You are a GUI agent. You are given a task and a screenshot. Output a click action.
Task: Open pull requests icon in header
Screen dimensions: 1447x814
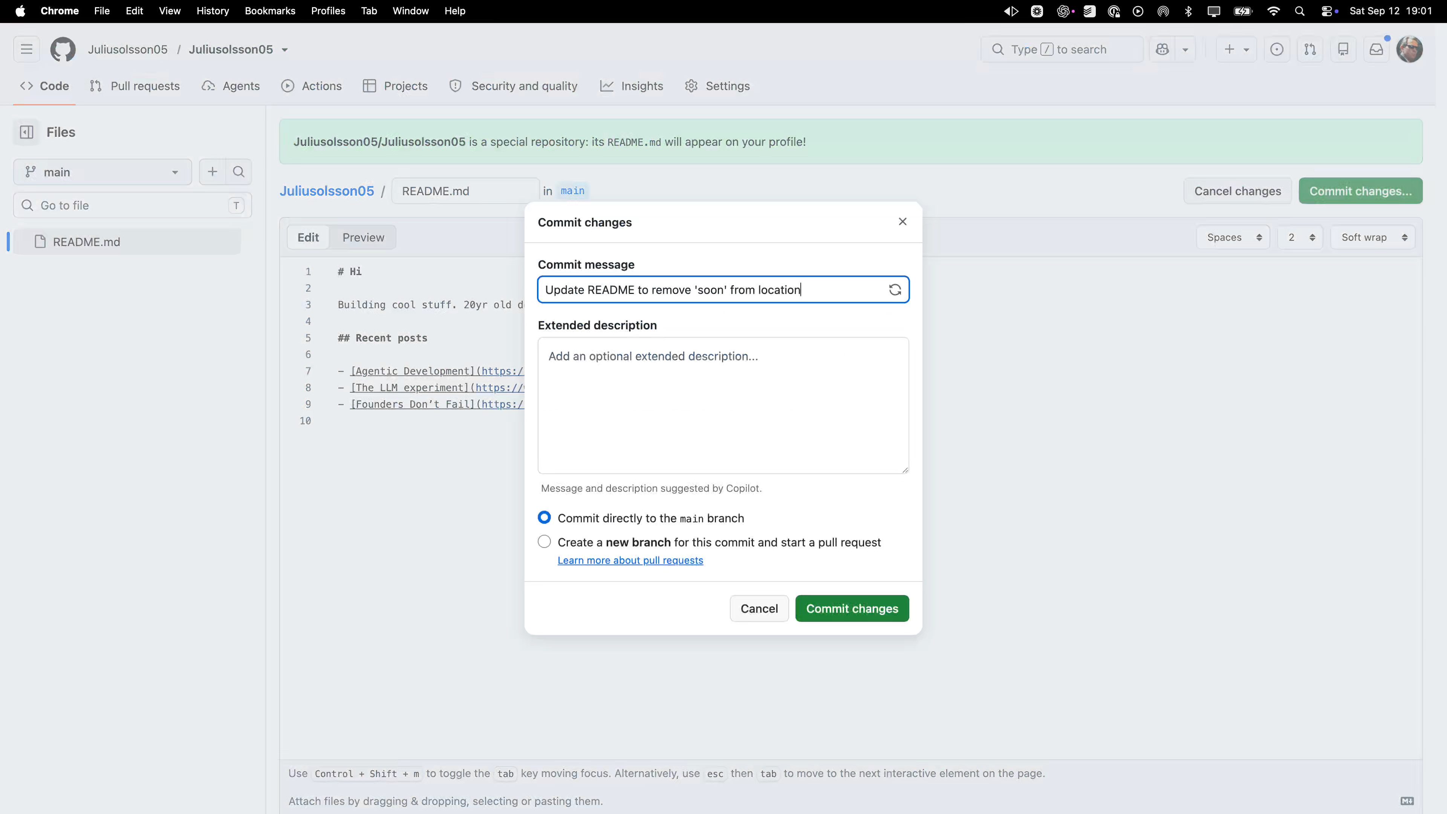[x=1310, y=49]
